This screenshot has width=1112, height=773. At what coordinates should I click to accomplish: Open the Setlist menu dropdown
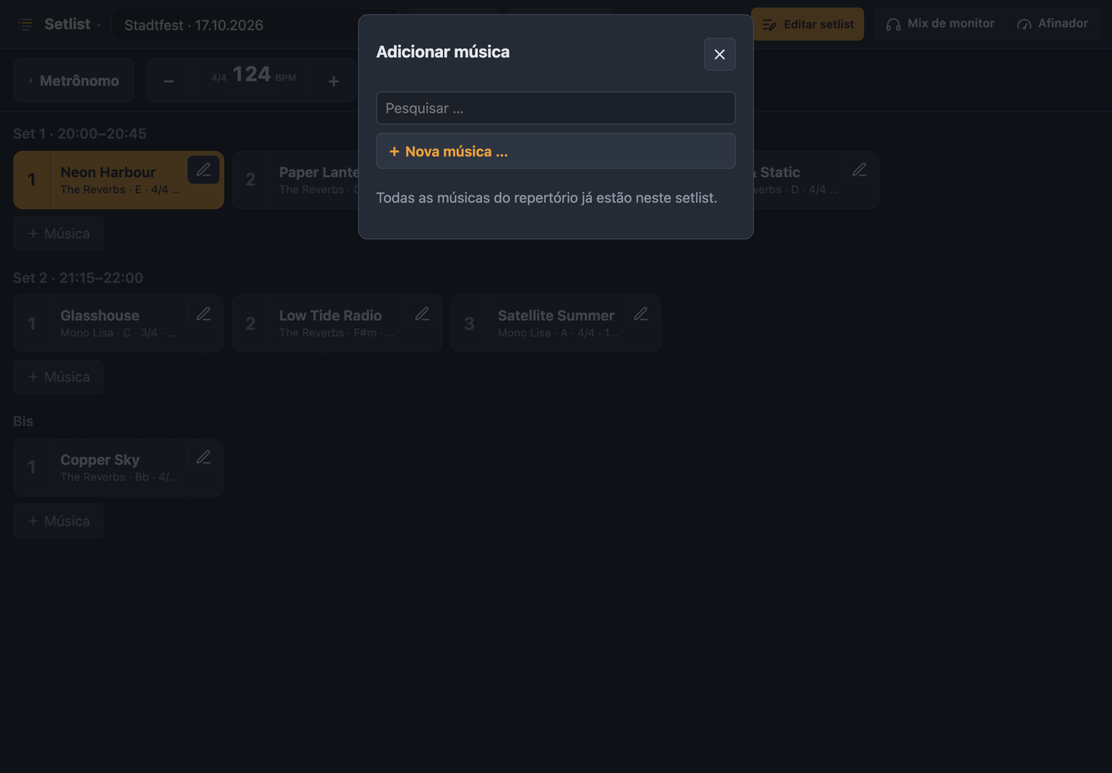tap(72, 25)
